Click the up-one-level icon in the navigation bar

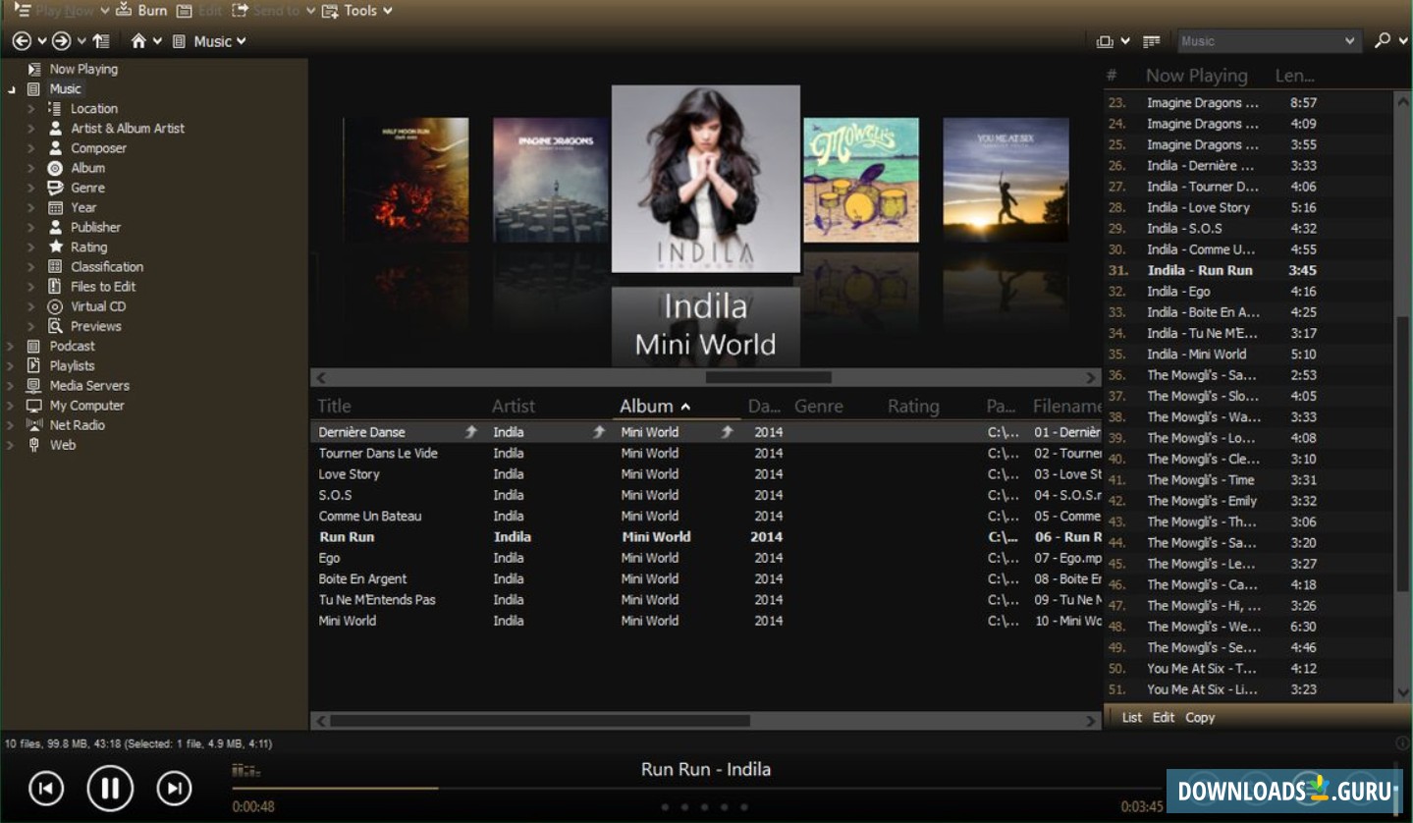pyautogui.click(x=100, y=41)
